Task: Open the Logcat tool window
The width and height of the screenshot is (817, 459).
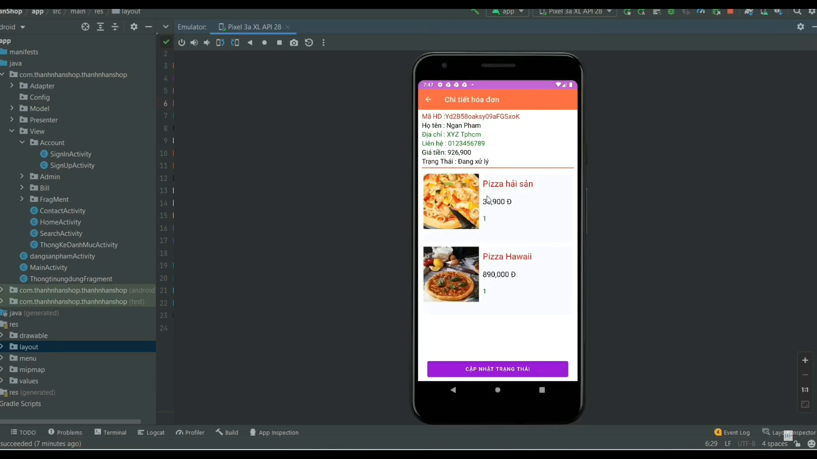Action: coord(151,432)
